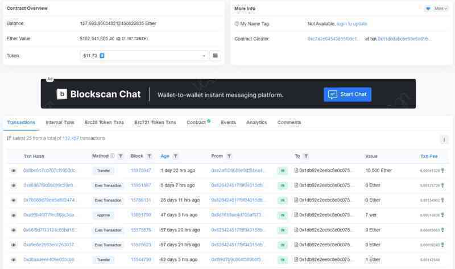Open the Analytics tab
Image resolution: width=455 pixels, height=269 pixels.
point(257,122)
